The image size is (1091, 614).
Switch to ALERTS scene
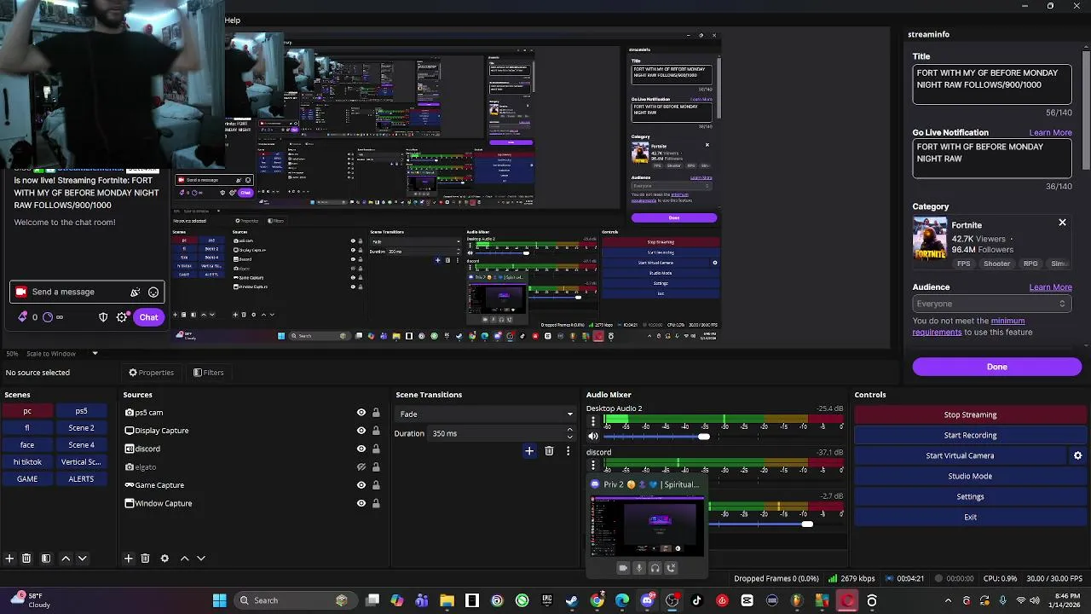[x=81, y=479]
